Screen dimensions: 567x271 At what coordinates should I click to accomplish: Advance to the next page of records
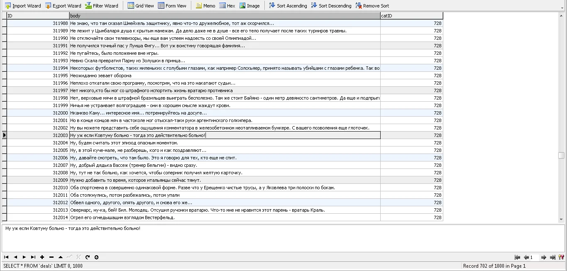click(x=545, y=257)
